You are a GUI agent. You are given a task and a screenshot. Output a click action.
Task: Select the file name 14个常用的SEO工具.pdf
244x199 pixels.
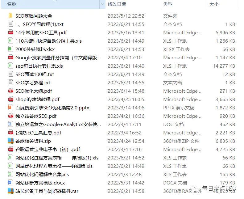click(41, 32)
